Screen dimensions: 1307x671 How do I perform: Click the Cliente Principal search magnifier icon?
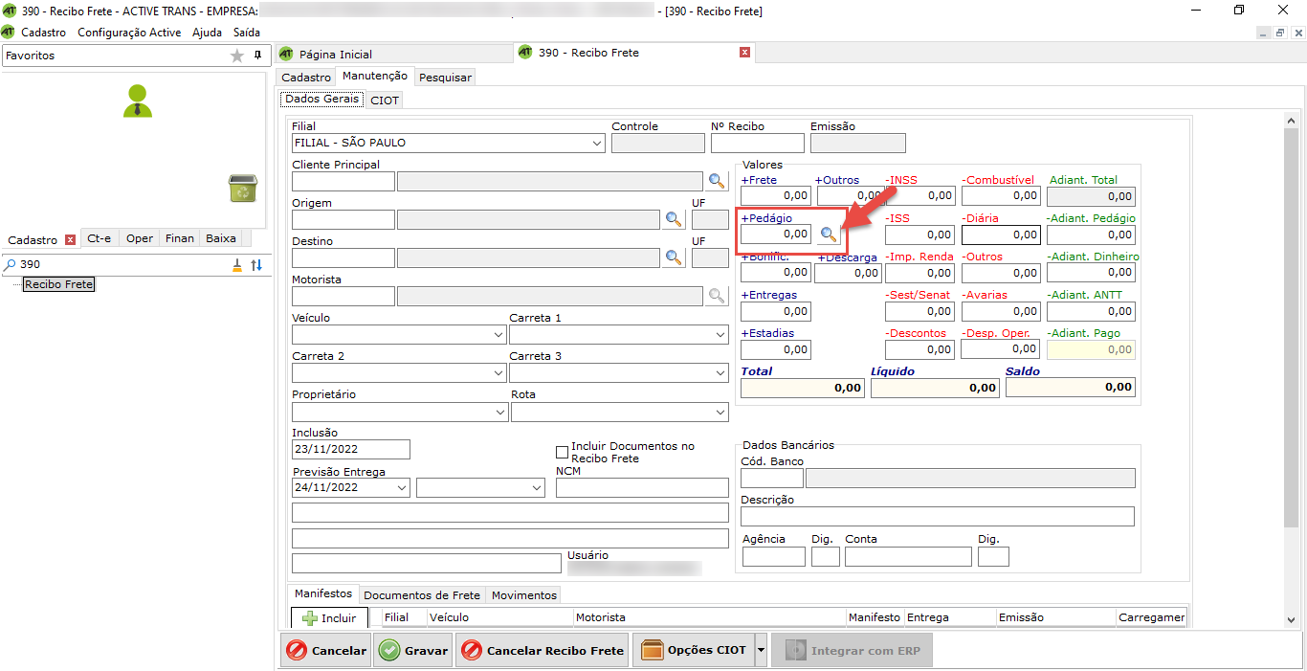pos(717,181)
